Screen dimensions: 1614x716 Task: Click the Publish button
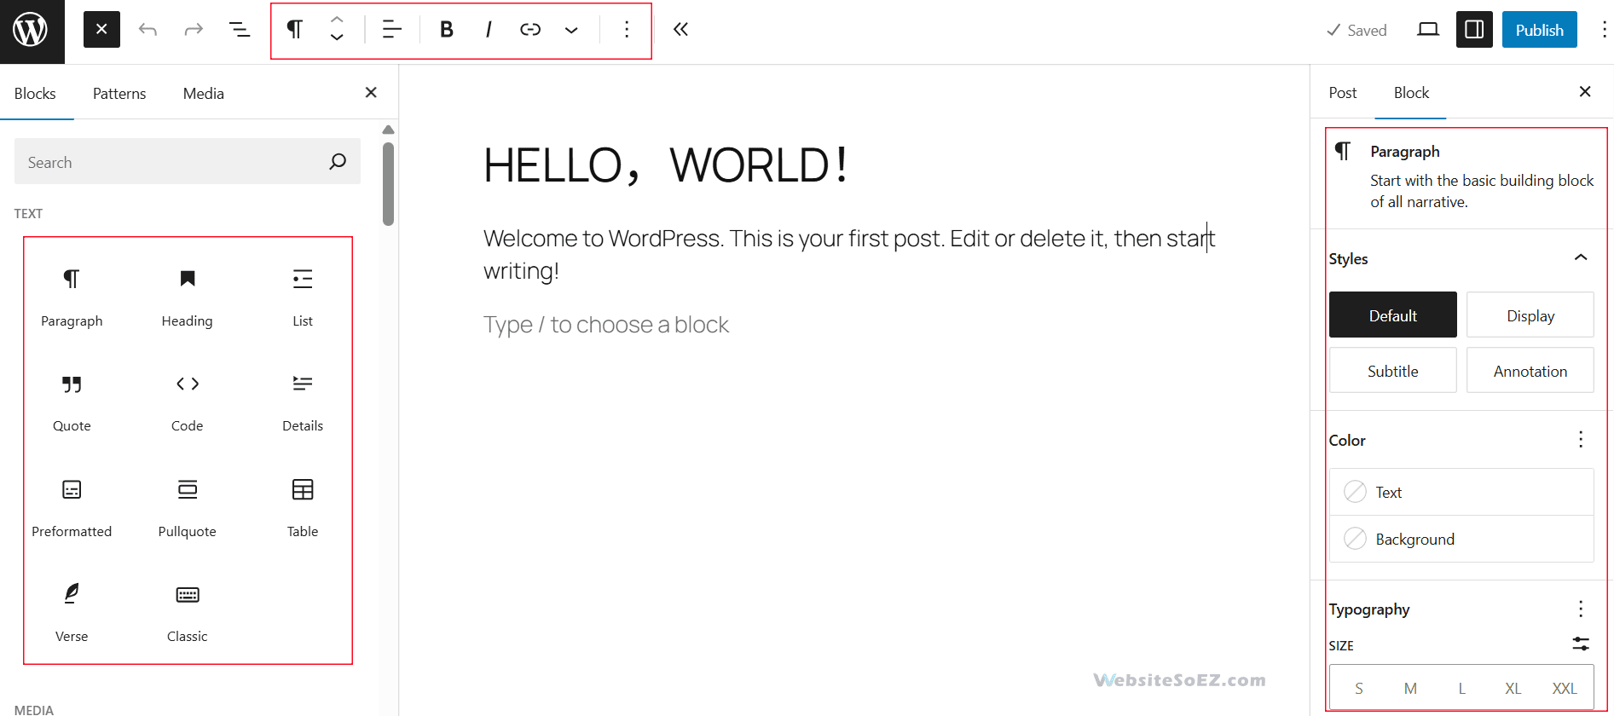click(1540, 30)
